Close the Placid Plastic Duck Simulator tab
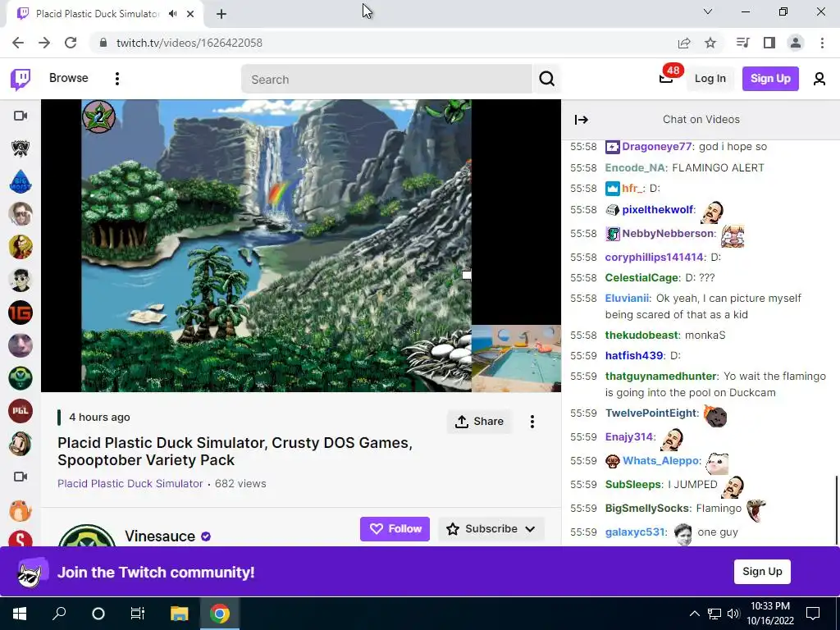 pos(190,14)
